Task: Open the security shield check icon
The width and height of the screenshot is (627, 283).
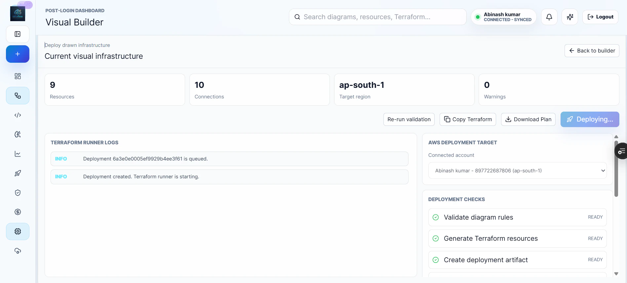Action: point(18,193)
